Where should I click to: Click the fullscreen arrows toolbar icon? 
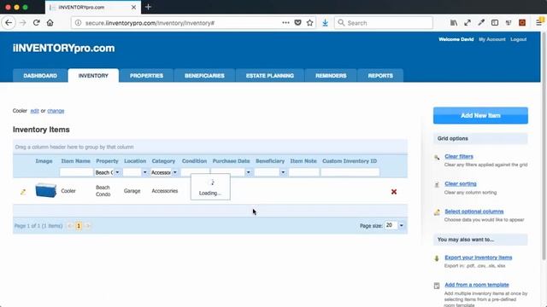tap(468, 23)
